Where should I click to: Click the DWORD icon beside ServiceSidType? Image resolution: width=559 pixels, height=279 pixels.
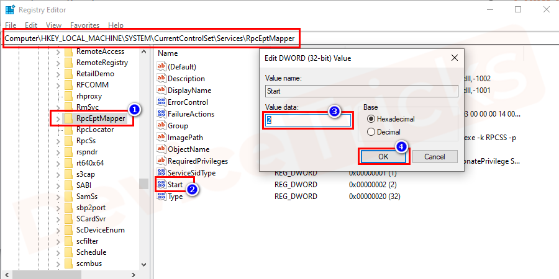[x=161, y=173]
